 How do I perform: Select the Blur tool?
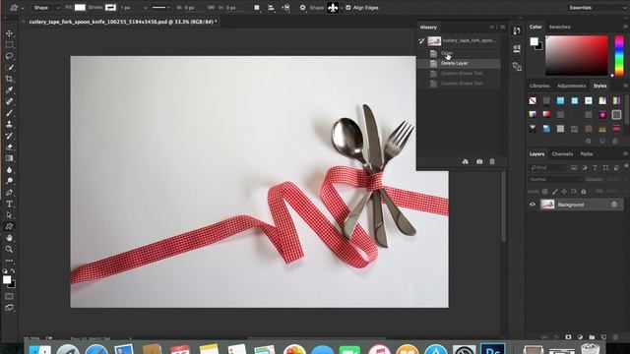tap(9, 170)
